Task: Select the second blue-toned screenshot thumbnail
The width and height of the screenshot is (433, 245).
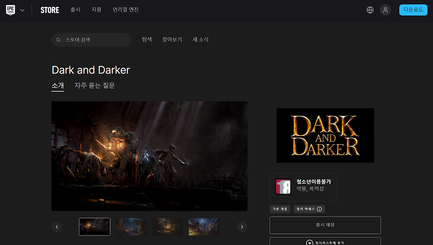Action: coord(131,226)
